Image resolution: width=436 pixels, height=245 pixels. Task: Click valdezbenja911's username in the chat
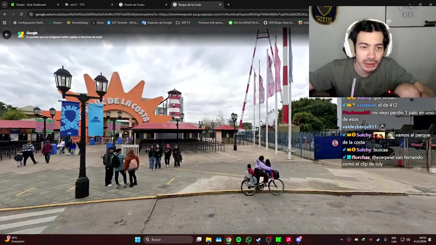360,127
